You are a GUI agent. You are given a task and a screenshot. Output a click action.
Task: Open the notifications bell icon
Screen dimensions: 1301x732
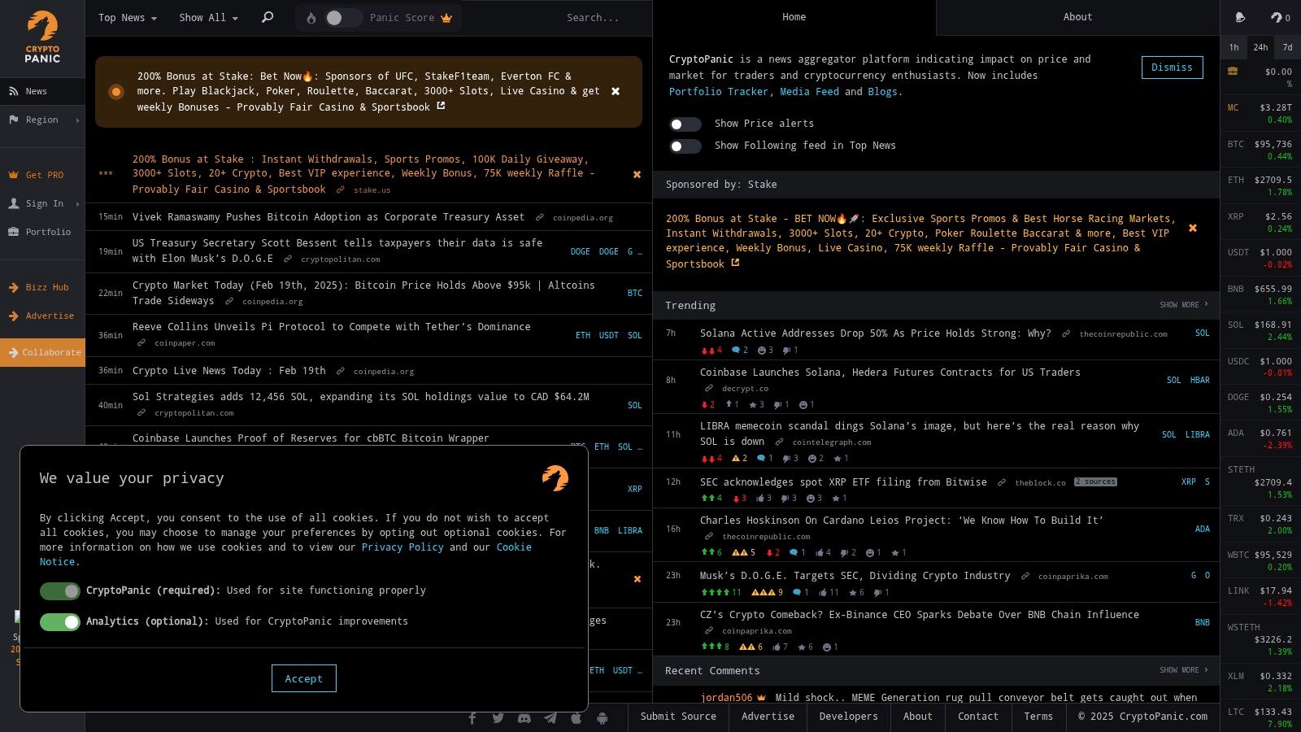[x=1240, y=17]
